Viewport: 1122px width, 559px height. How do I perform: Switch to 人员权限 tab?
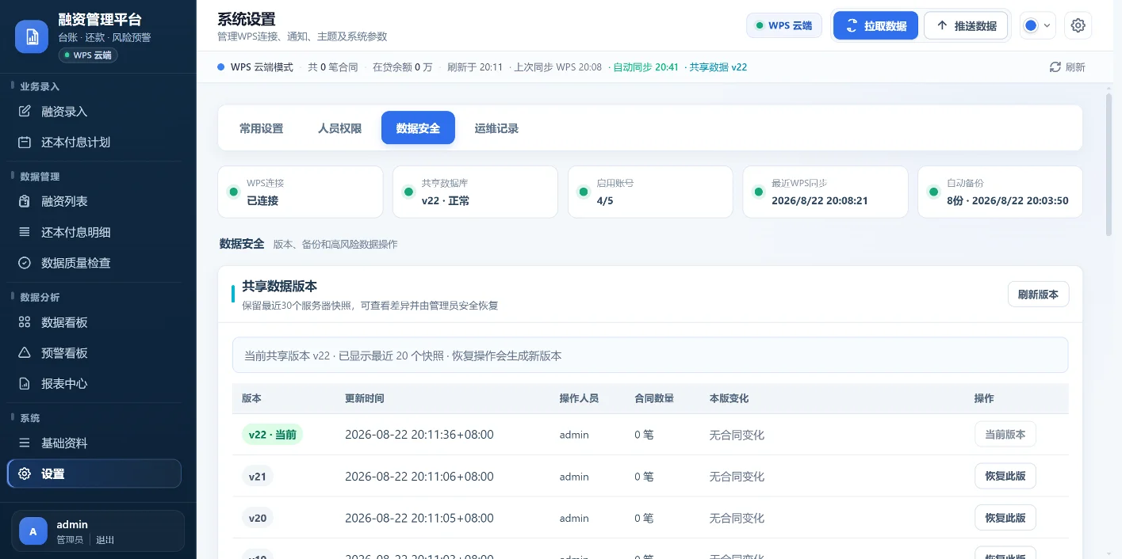(339, 128)
